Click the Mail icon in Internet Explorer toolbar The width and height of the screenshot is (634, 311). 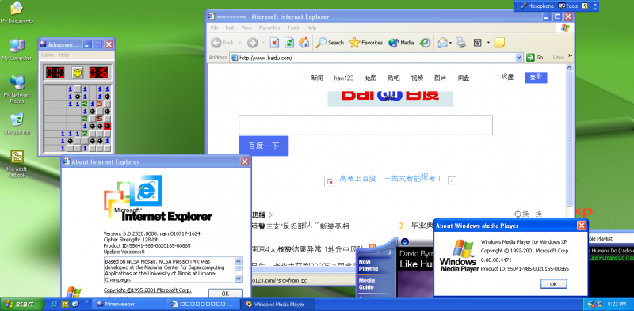tap(442, 43)
